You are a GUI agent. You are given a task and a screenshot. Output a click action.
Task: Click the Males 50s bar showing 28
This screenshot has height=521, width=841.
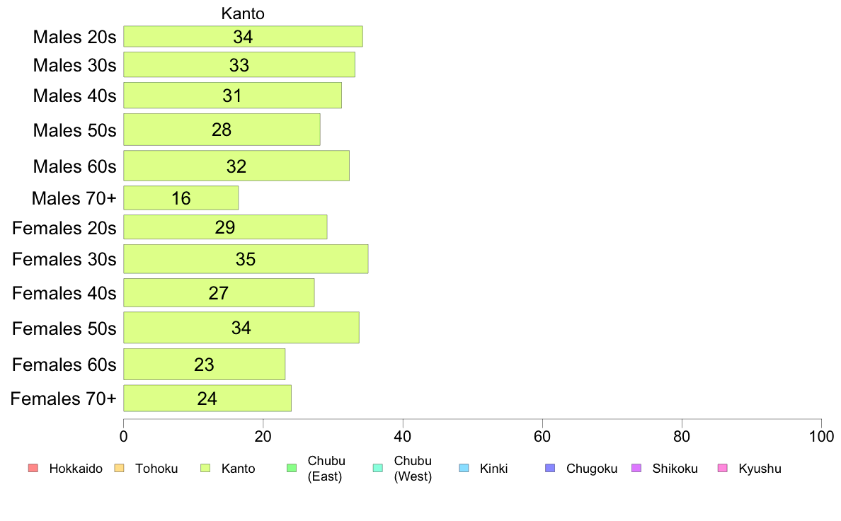(x=222, y=130)
